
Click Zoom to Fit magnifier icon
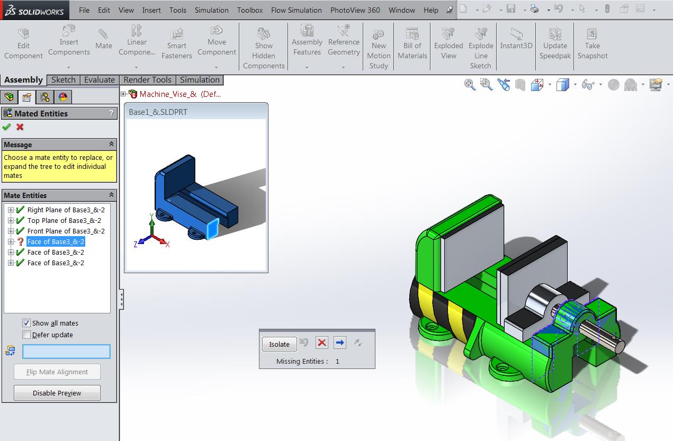[470, 85]
